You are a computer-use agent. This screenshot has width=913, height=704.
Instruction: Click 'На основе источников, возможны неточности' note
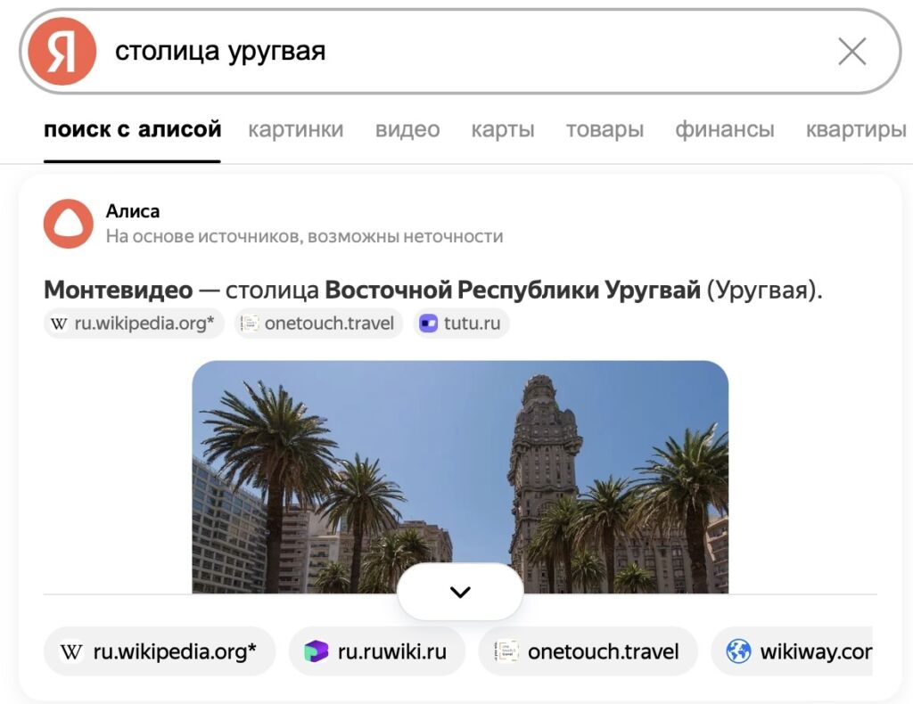pyautogui.click(x=305, y=237)
